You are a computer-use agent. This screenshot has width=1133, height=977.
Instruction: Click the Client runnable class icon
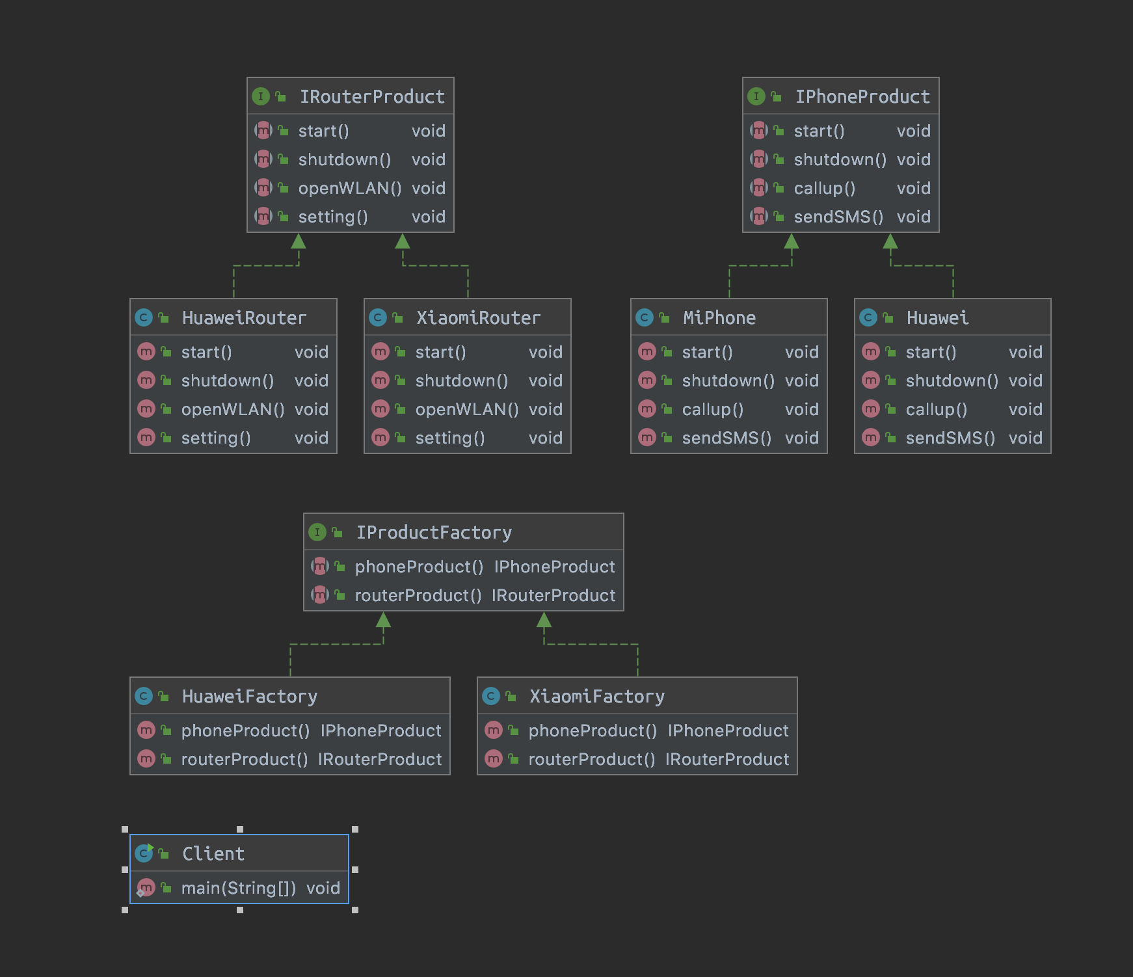(x=144, y=853)
